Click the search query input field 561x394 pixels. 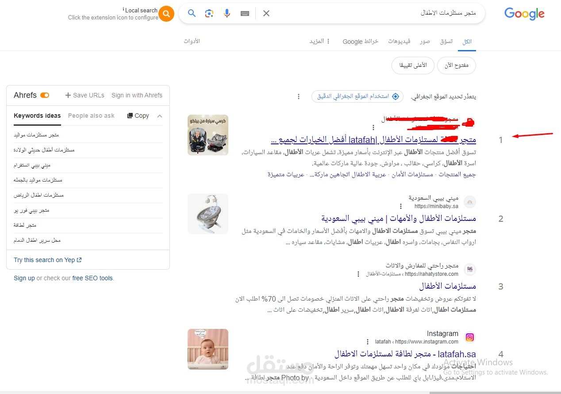[376, 13]
